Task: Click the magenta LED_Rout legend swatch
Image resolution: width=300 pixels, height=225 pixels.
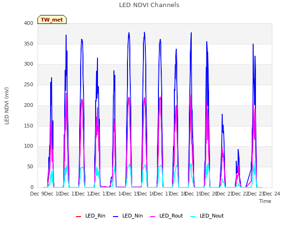Action: click(x=153, y=217)
